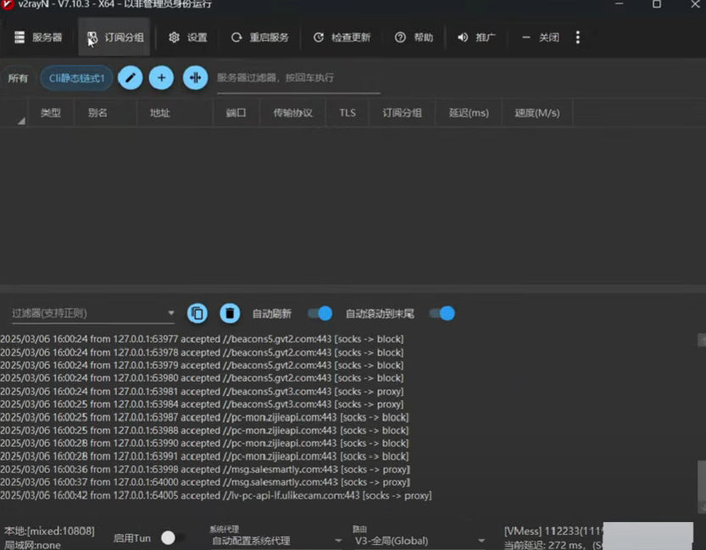This screenshot has height=550, width=706.
Task: Click the auto column width icon button
Action: click(195, 78)
